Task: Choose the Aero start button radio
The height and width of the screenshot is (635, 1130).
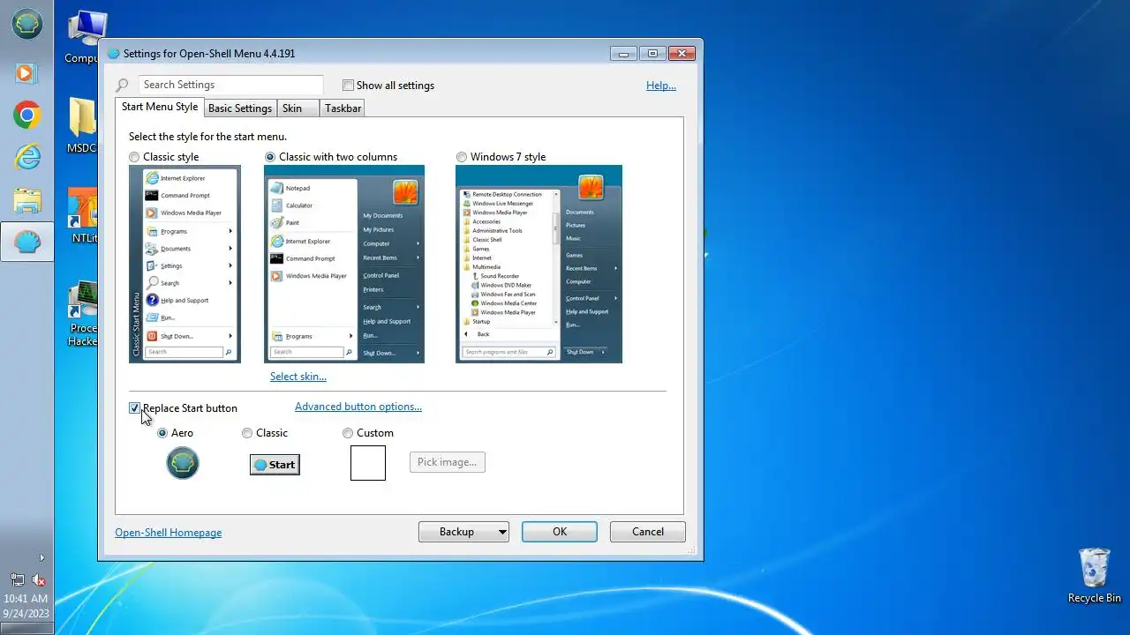Action: 162,433
